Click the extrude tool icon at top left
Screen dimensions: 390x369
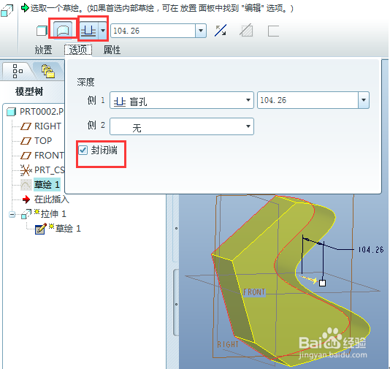[x=7, y=11]
